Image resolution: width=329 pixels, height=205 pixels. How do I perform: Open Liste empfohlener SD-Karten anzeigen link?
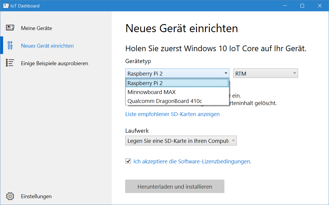click(173, 114)
